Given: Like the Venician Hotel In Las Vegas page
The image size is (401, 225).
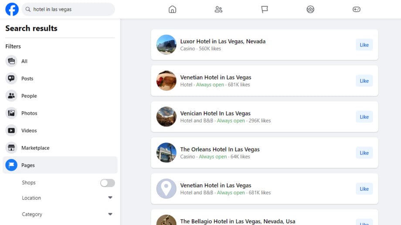Looking at the screenshot, I should click(364, 117).
